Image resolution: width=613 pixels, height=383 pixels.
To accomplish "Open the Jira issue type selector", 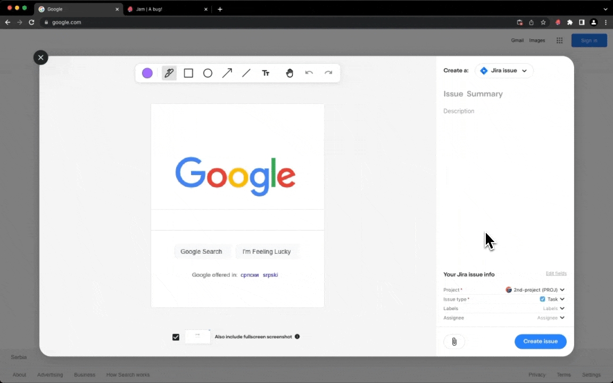I will click(x=503, y=71).
